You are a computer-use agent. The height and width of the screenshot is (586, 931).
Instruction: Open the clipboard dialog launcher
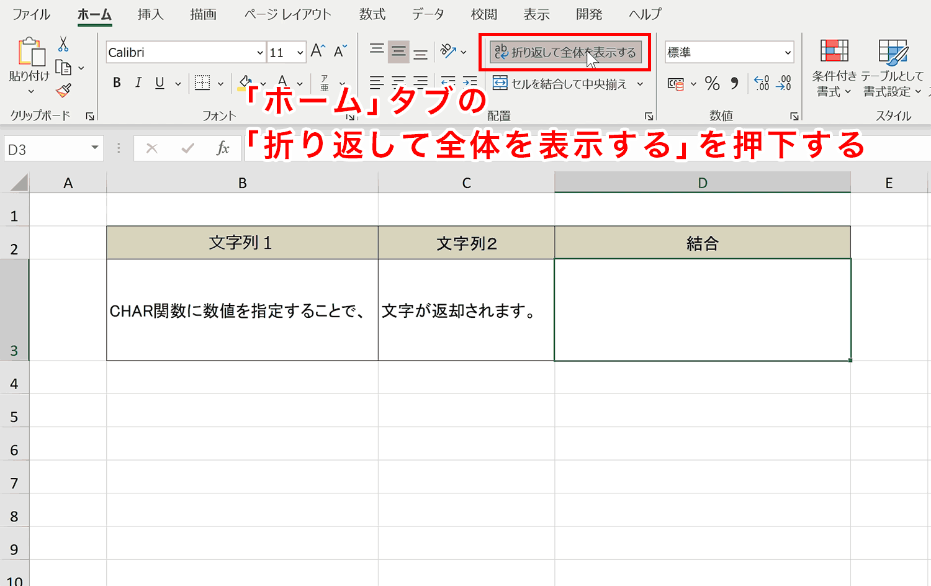coord(91,116)
